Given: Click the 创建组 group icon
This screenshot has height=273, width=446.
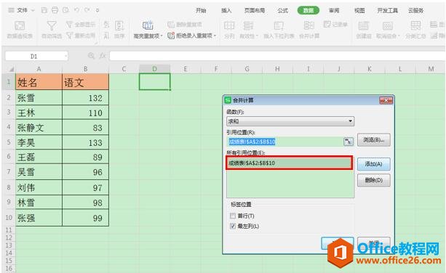Looking at the screenshot, I should 364,26.
